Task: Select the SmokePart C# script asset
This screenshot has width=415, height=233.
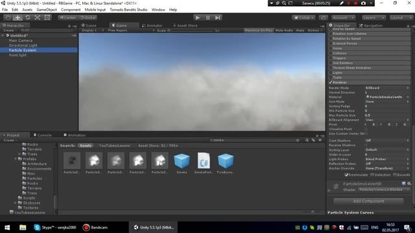Action: tap(204, 161)
